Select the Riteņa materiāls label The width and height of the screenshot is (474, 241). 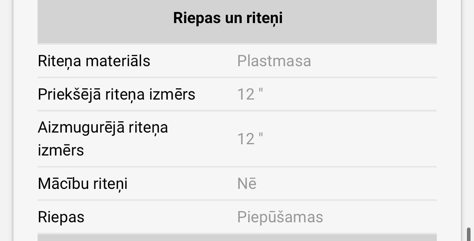point(94,61)
